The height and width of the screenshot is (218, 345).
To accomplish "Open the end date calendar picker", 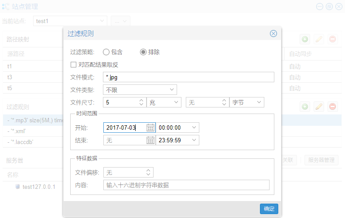I will (x=150, y=140).
